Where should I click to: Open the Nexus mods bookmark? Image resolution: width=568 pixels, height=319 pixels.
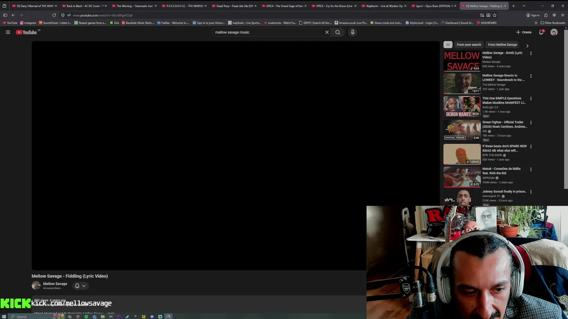tap(386, 23)
